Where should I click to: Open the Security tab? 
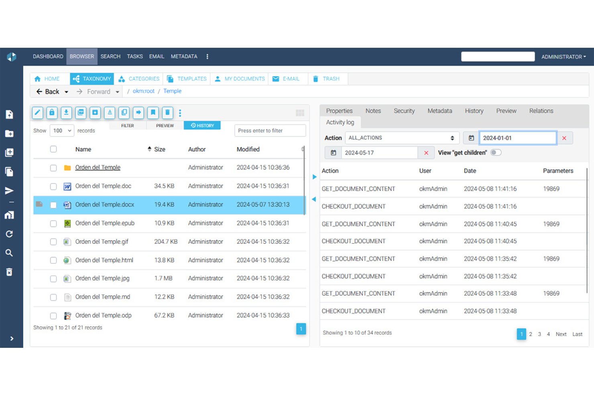[404, 111]
